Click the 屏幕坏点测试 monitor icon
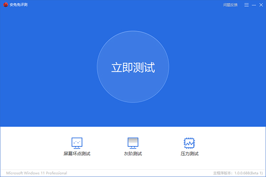 pyautogui.click(x=77, y=142)
